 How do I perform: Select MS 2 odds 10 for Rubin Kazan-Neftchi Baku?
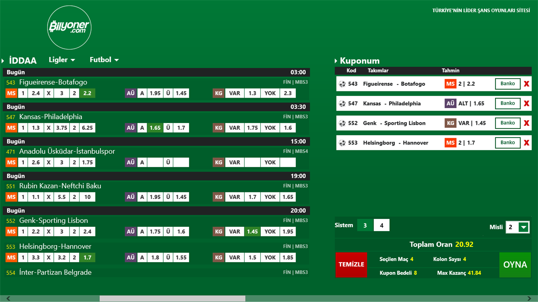click(87, 197)
